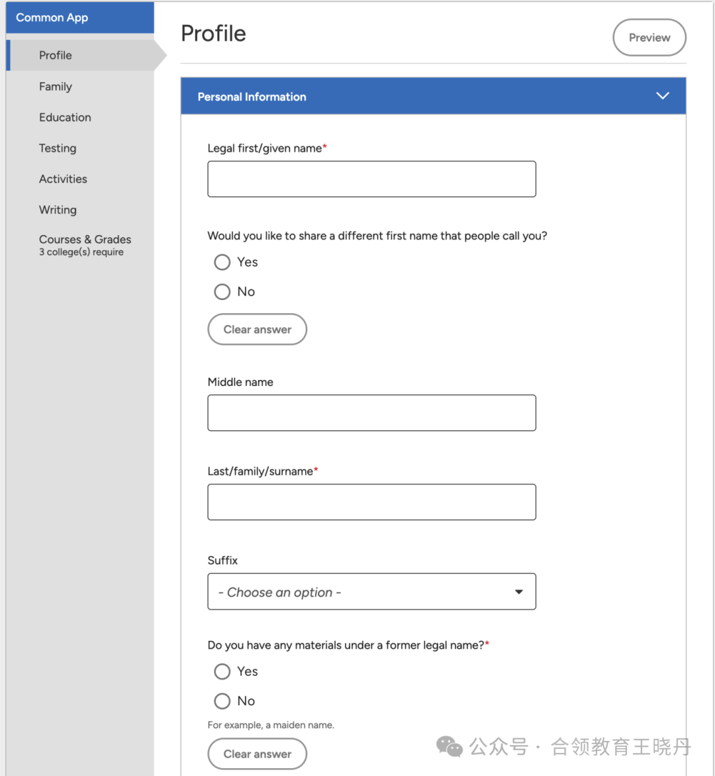Collapse Personal Information with chevron icon
Image resolution: width=715 pixels, height=776 pixels.
662,96
